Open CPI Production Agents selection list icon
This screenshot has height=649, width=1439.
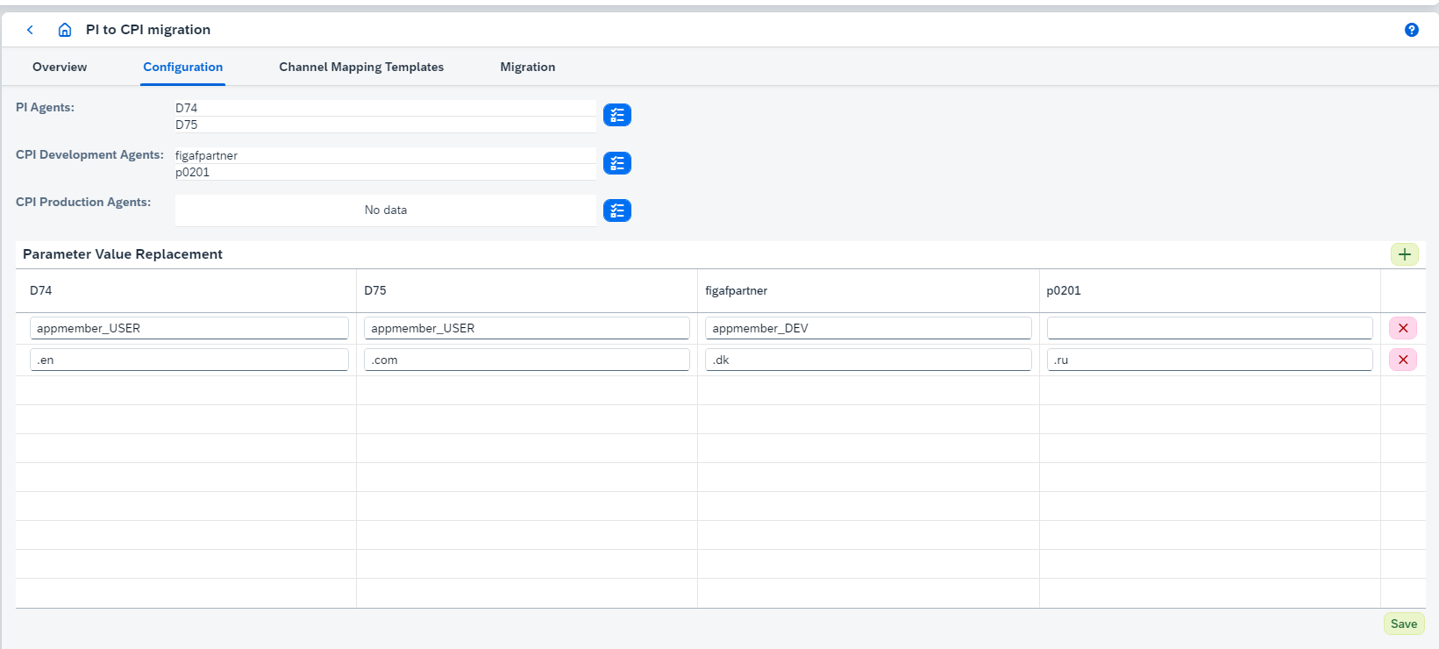(617, 210)
